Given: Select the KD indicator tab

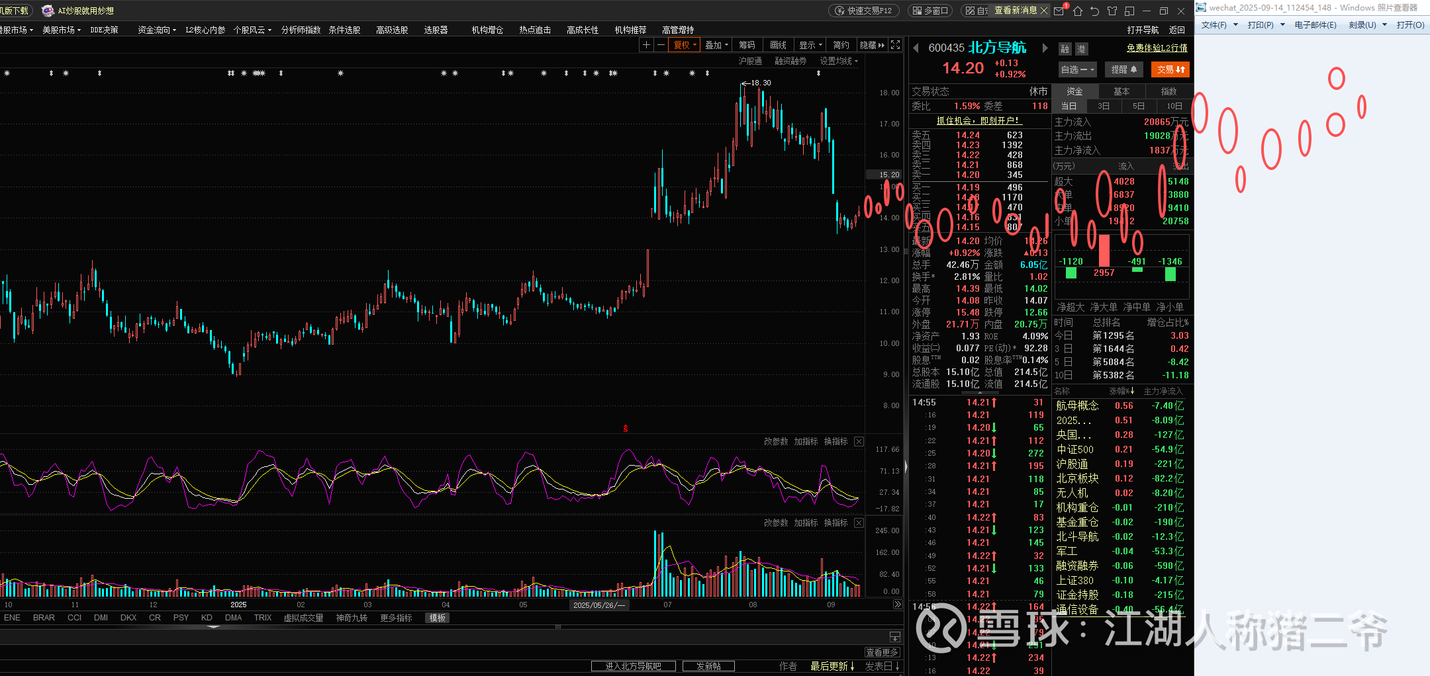Looking at the screenshot, I should point(207,618).
